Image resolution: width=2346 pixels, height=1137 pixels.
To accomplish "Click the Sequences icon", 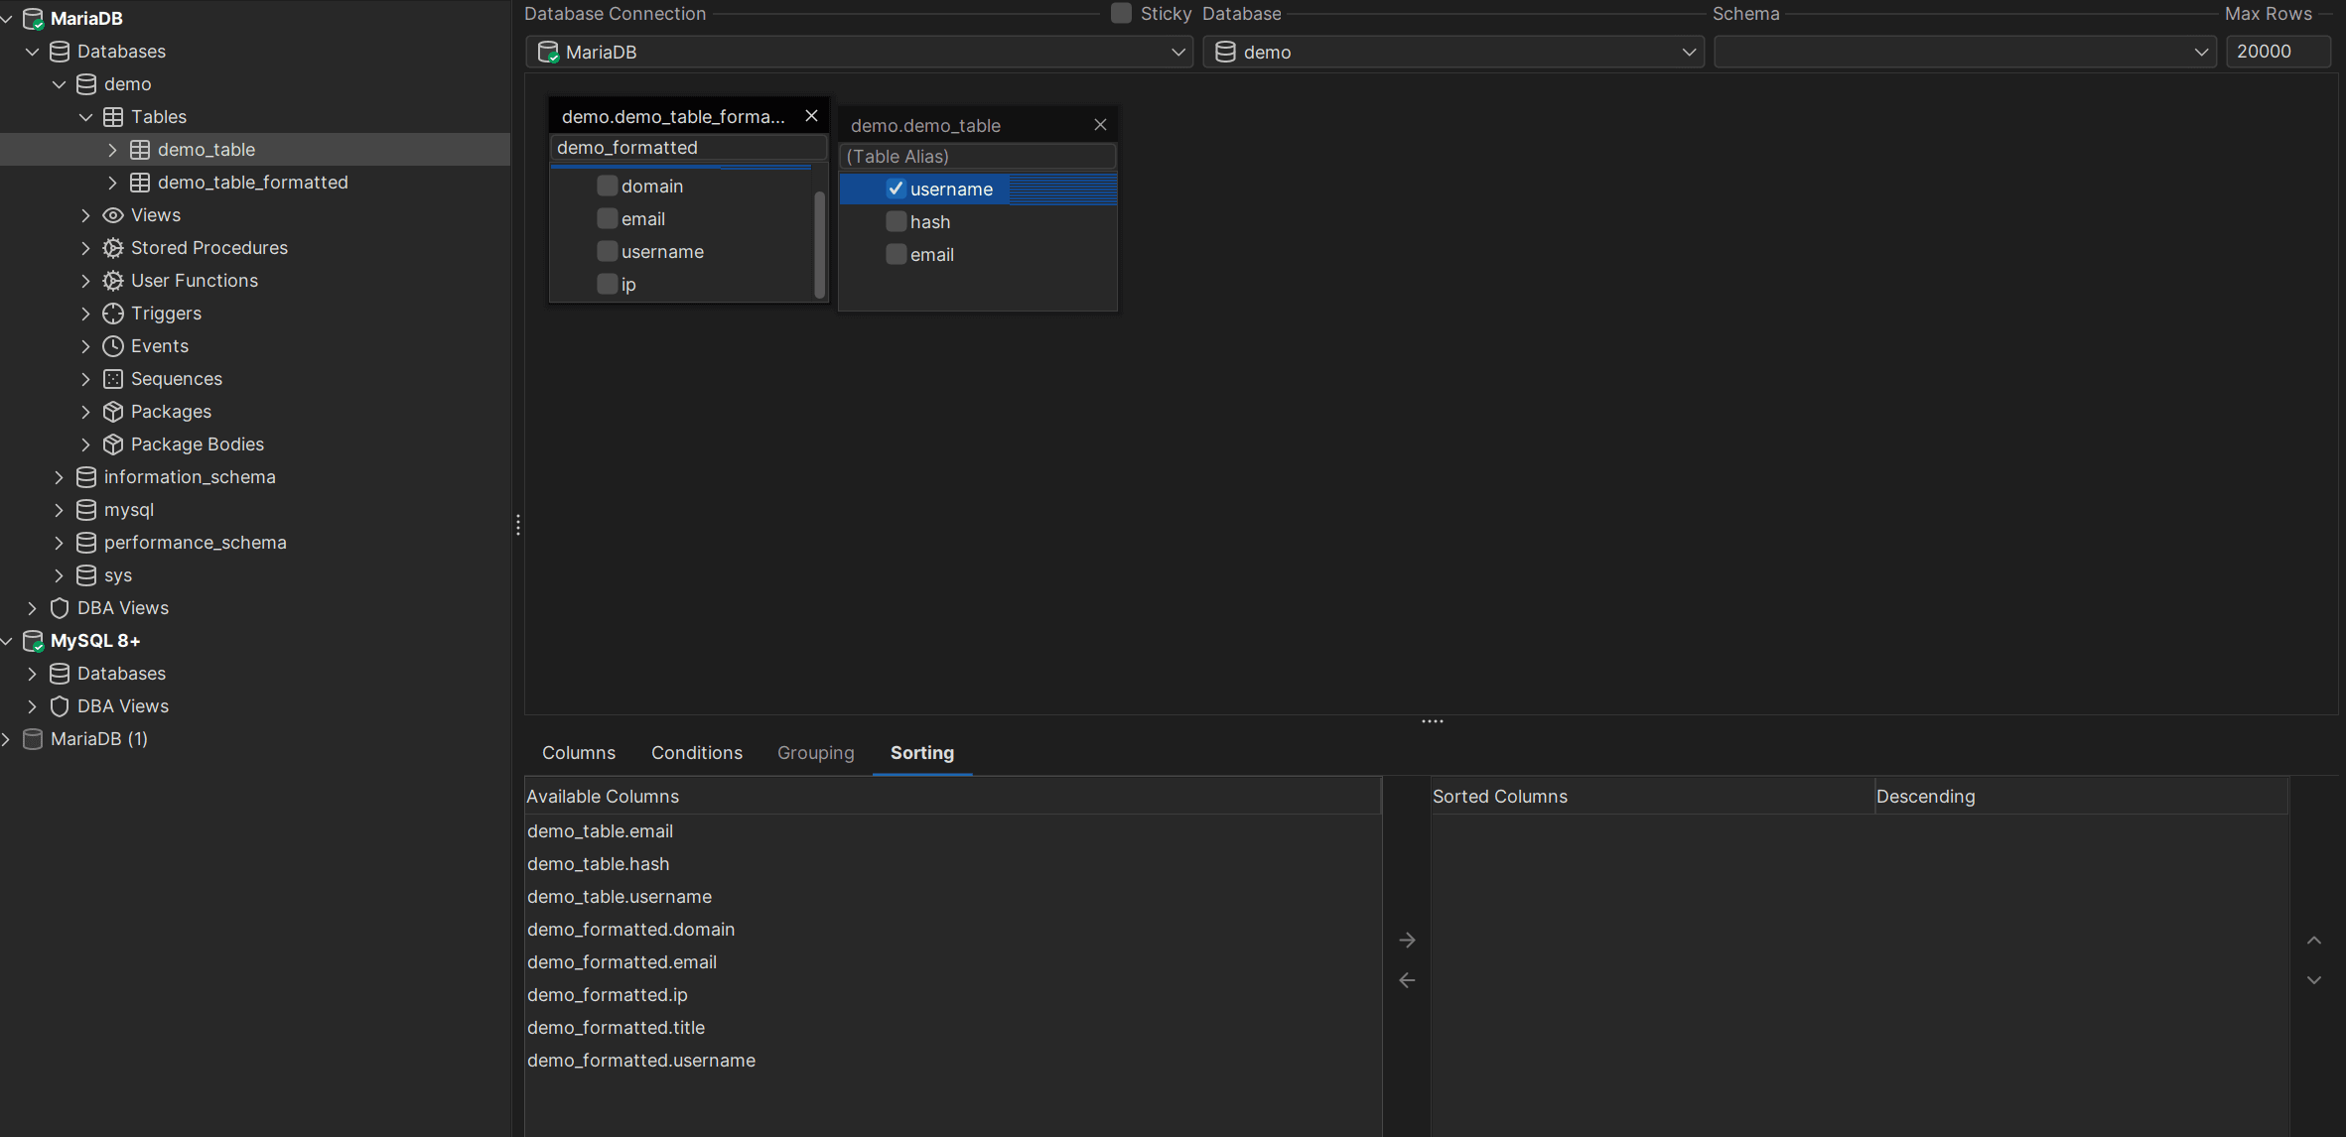I will tap(113, 379).
